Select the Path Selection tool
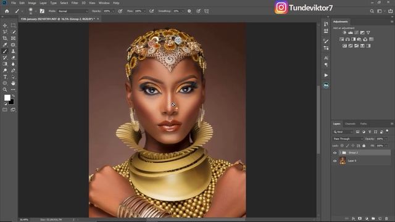The width and height of the screenshot is (395, 222). [x=13, y=76]
